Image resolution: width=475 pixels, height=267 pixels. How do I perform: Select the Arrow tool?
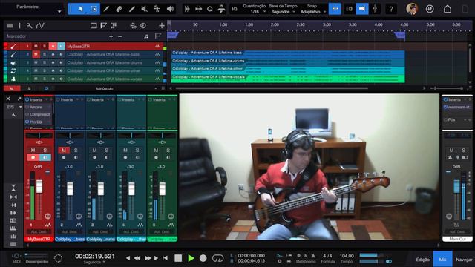(81, 9)
